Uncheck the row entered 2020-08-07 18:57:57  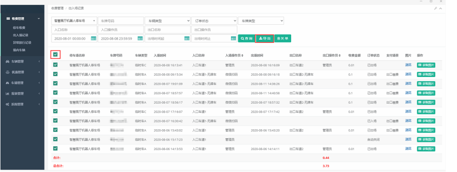tap(56, 93)
